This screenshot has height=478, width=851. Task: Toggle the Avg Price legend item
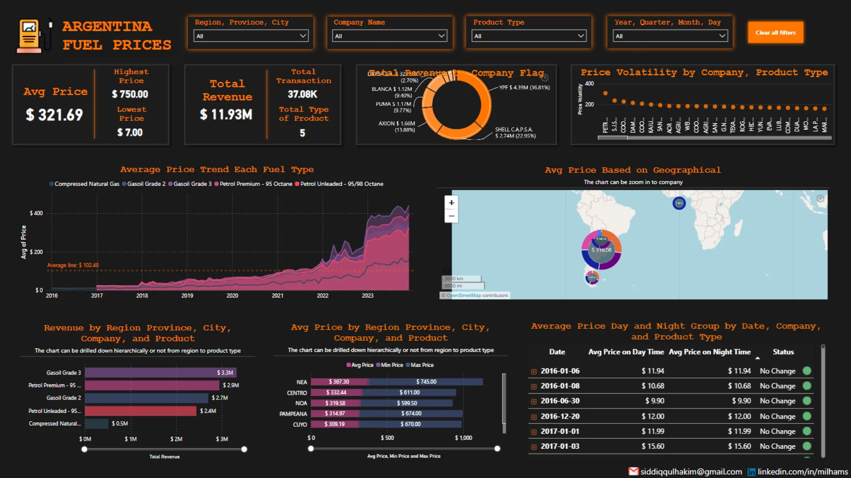(360, 365)
